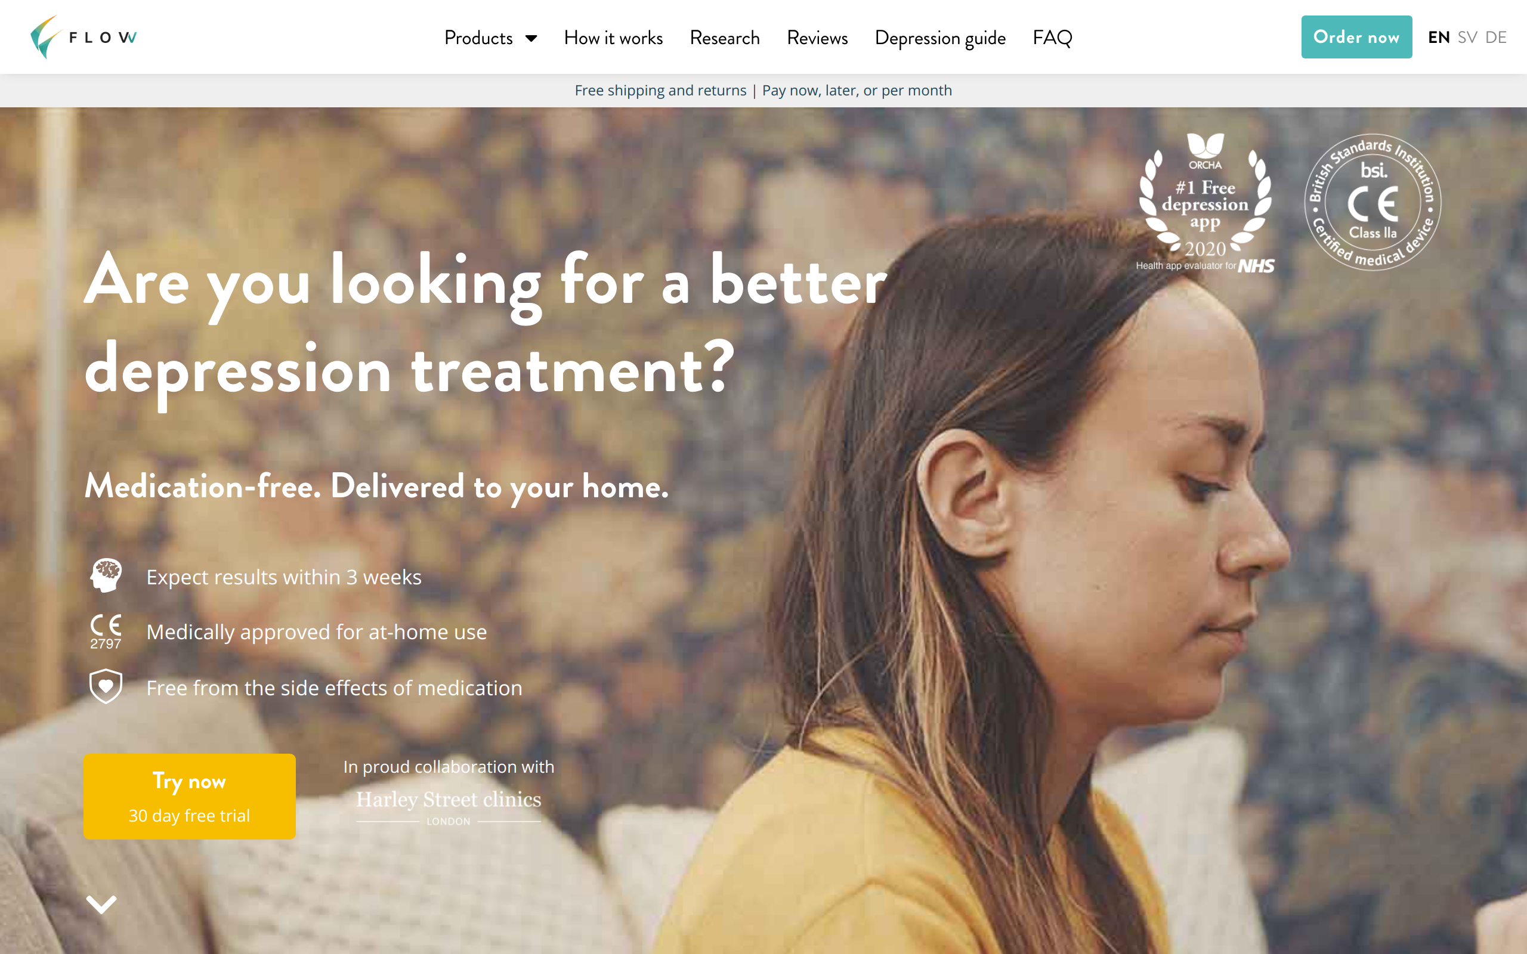Click the Flow logo in header
Screen dimensions: 1527x954
(x=84, y=37)
